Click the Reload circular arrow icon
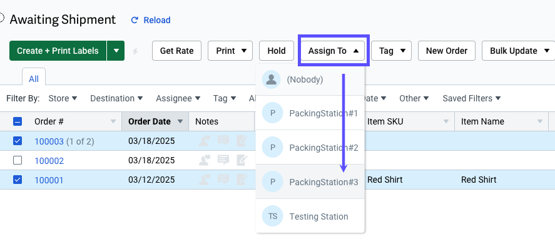This screenshot has width=555, height=244. tap(135, 20)
